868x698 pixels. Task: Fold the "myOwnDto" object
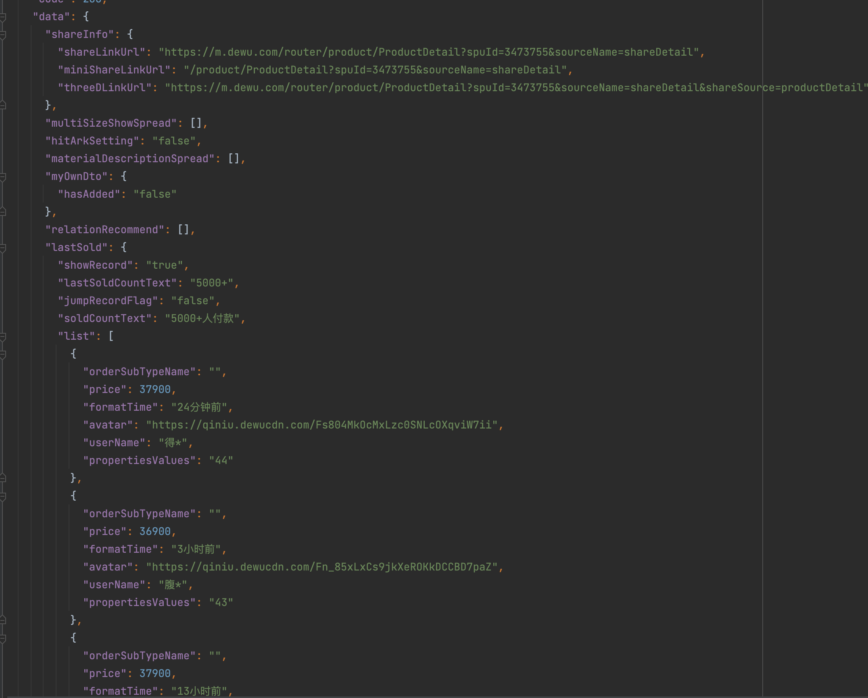(x=3, y=177)
